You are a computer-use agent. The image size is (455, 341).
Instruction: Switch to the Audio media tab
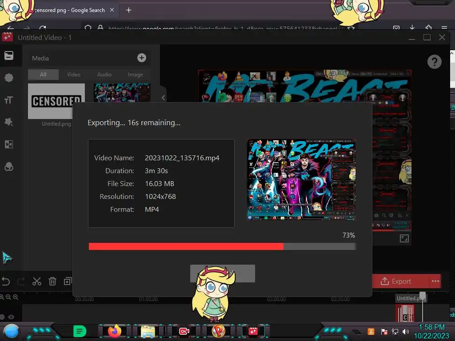[104, 75]
